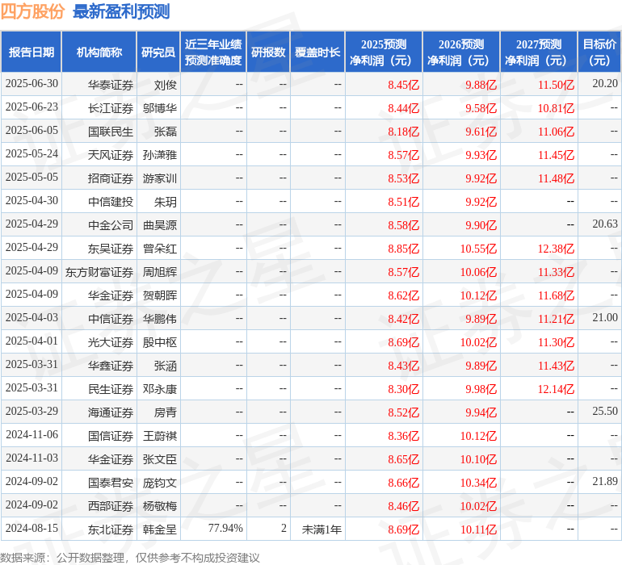Viewport: 622px width, 565px height.
Task: Select the 研报数 column header
Action: click(x=268, y=52)
